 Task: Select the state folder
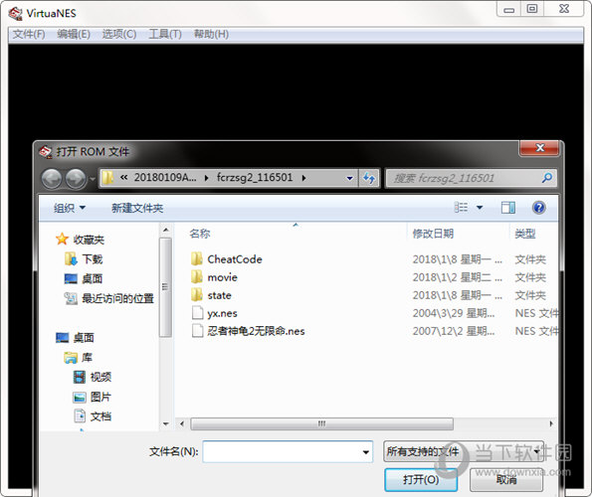pyautogui.click(x=219, y=295)
